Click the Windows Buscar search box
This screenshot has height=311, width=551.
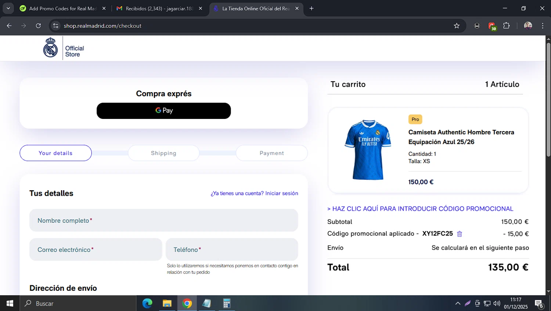click(x=78, y=304)
